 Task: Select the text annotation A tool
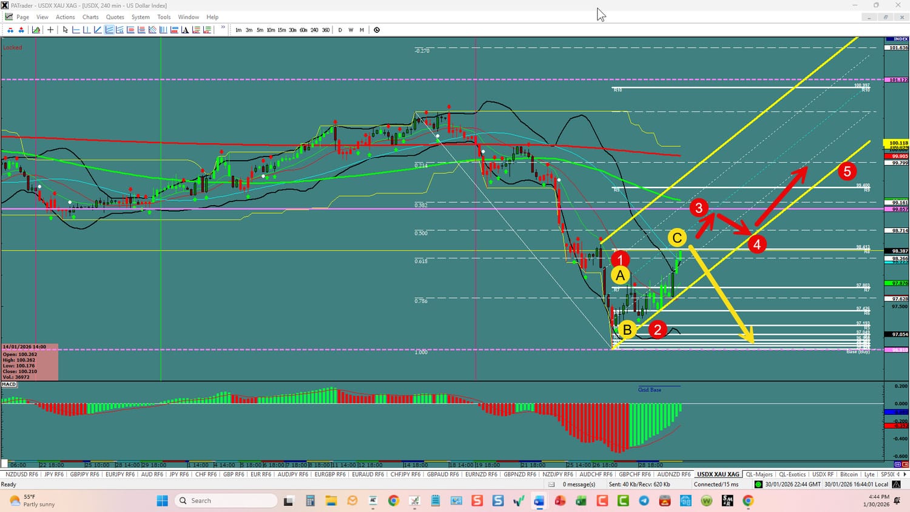[186, 30]
